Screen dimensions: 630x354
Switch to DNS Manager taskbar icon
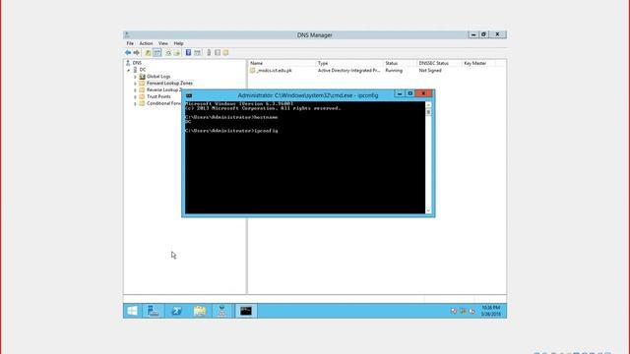(x=222, y=311)
